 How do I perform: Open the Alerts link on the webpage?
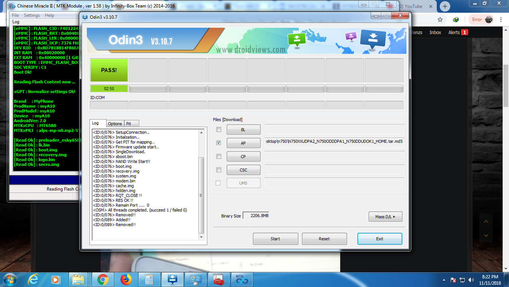(x=458, y=33)
